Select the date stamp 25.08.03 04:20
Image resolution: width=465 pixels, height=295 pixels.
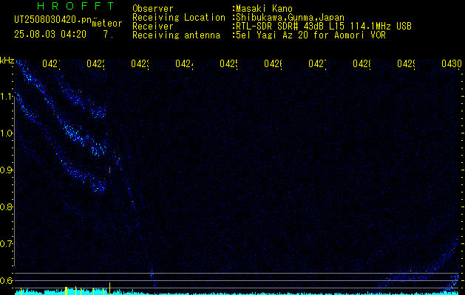(x=50, y=34)
